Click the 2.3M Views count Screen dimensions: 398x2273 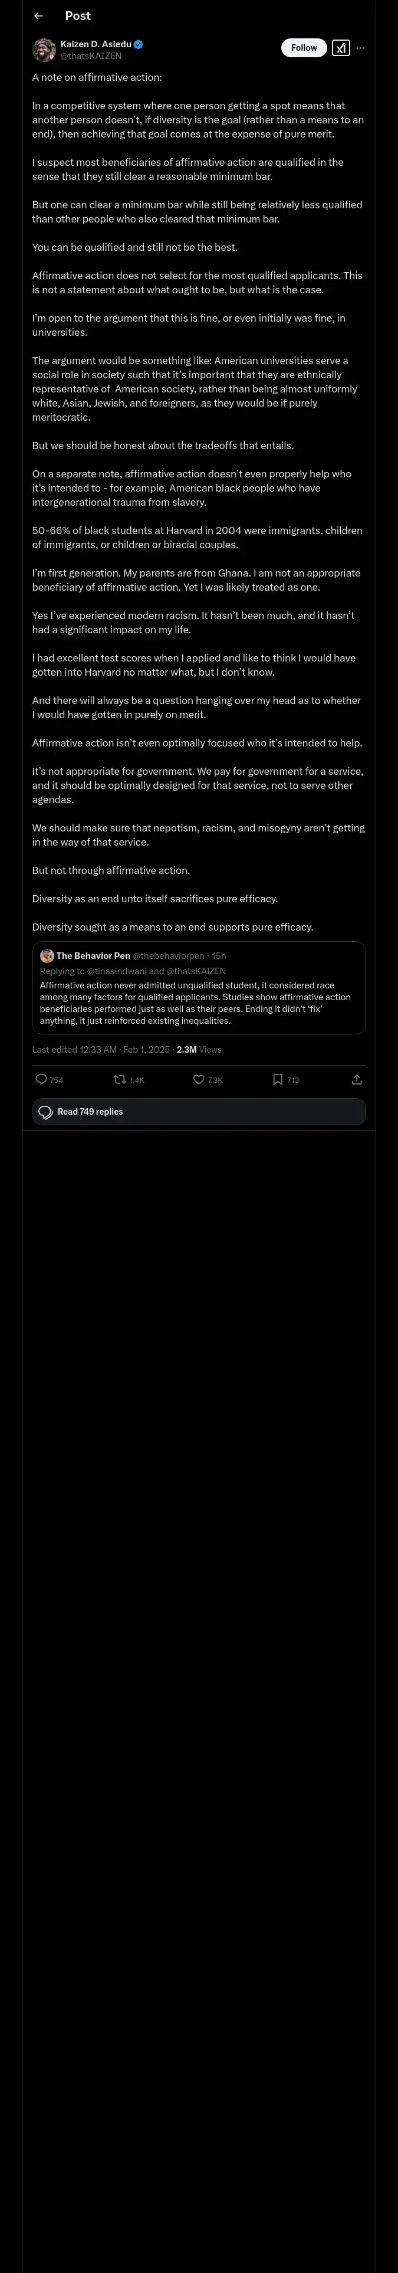199,1049
